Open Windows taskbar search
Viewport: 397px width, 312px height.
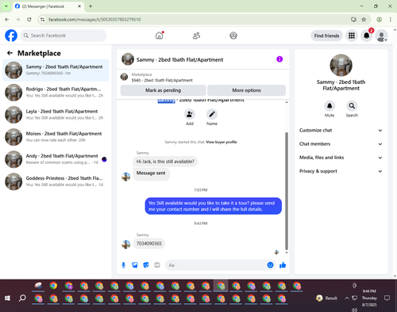pyautogui.click(x=22, y=298)
